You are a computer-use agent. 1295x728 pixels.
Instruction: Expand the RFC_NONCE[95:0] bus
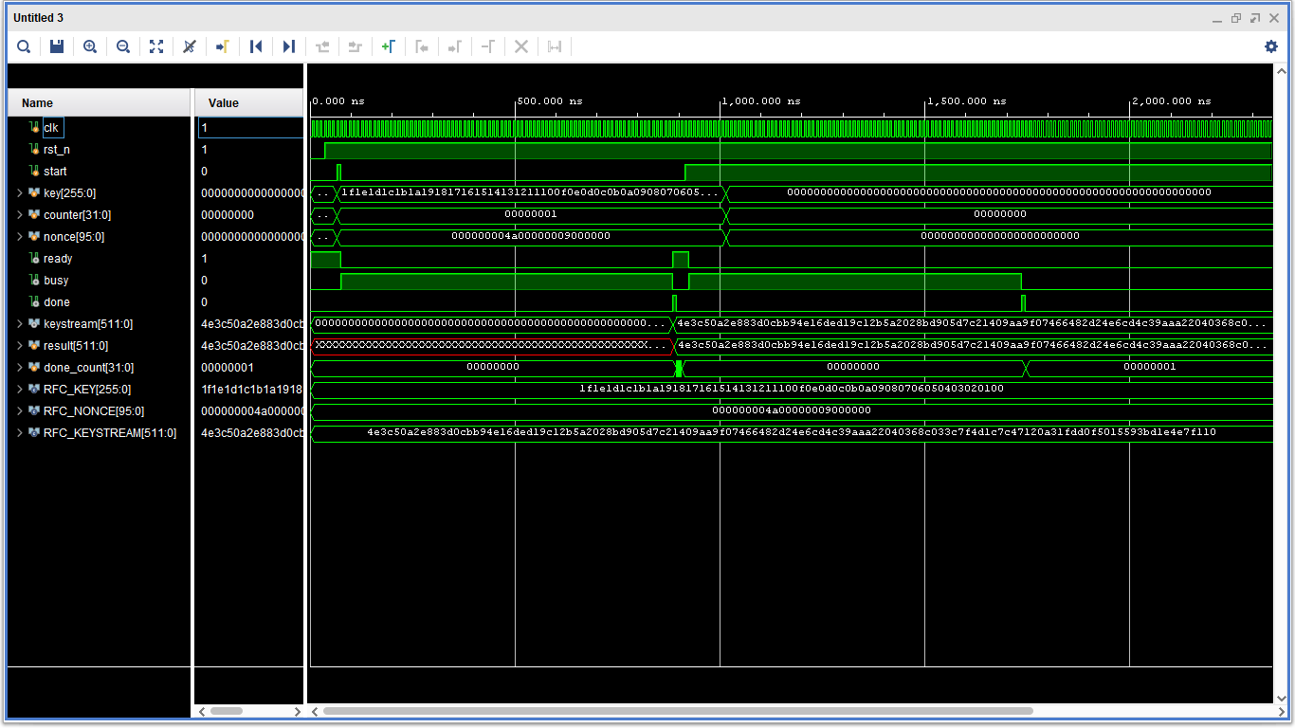pyautogui.click(x=19, y=411)
